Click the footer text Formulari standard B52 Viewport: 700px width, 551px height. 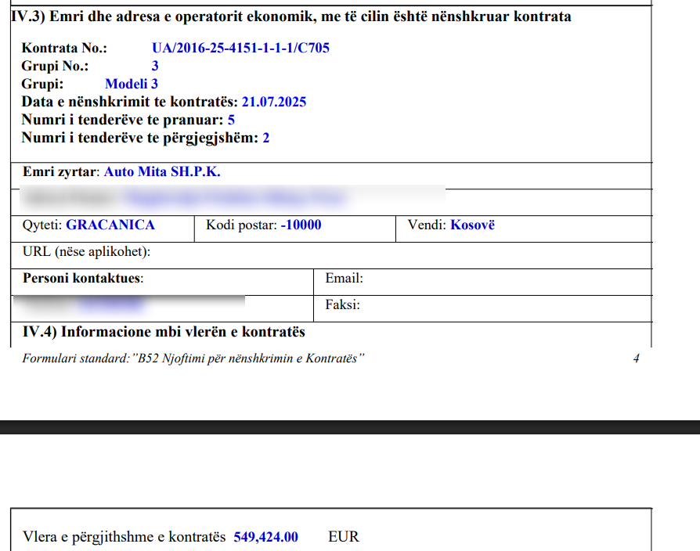[x=193, y=358]
